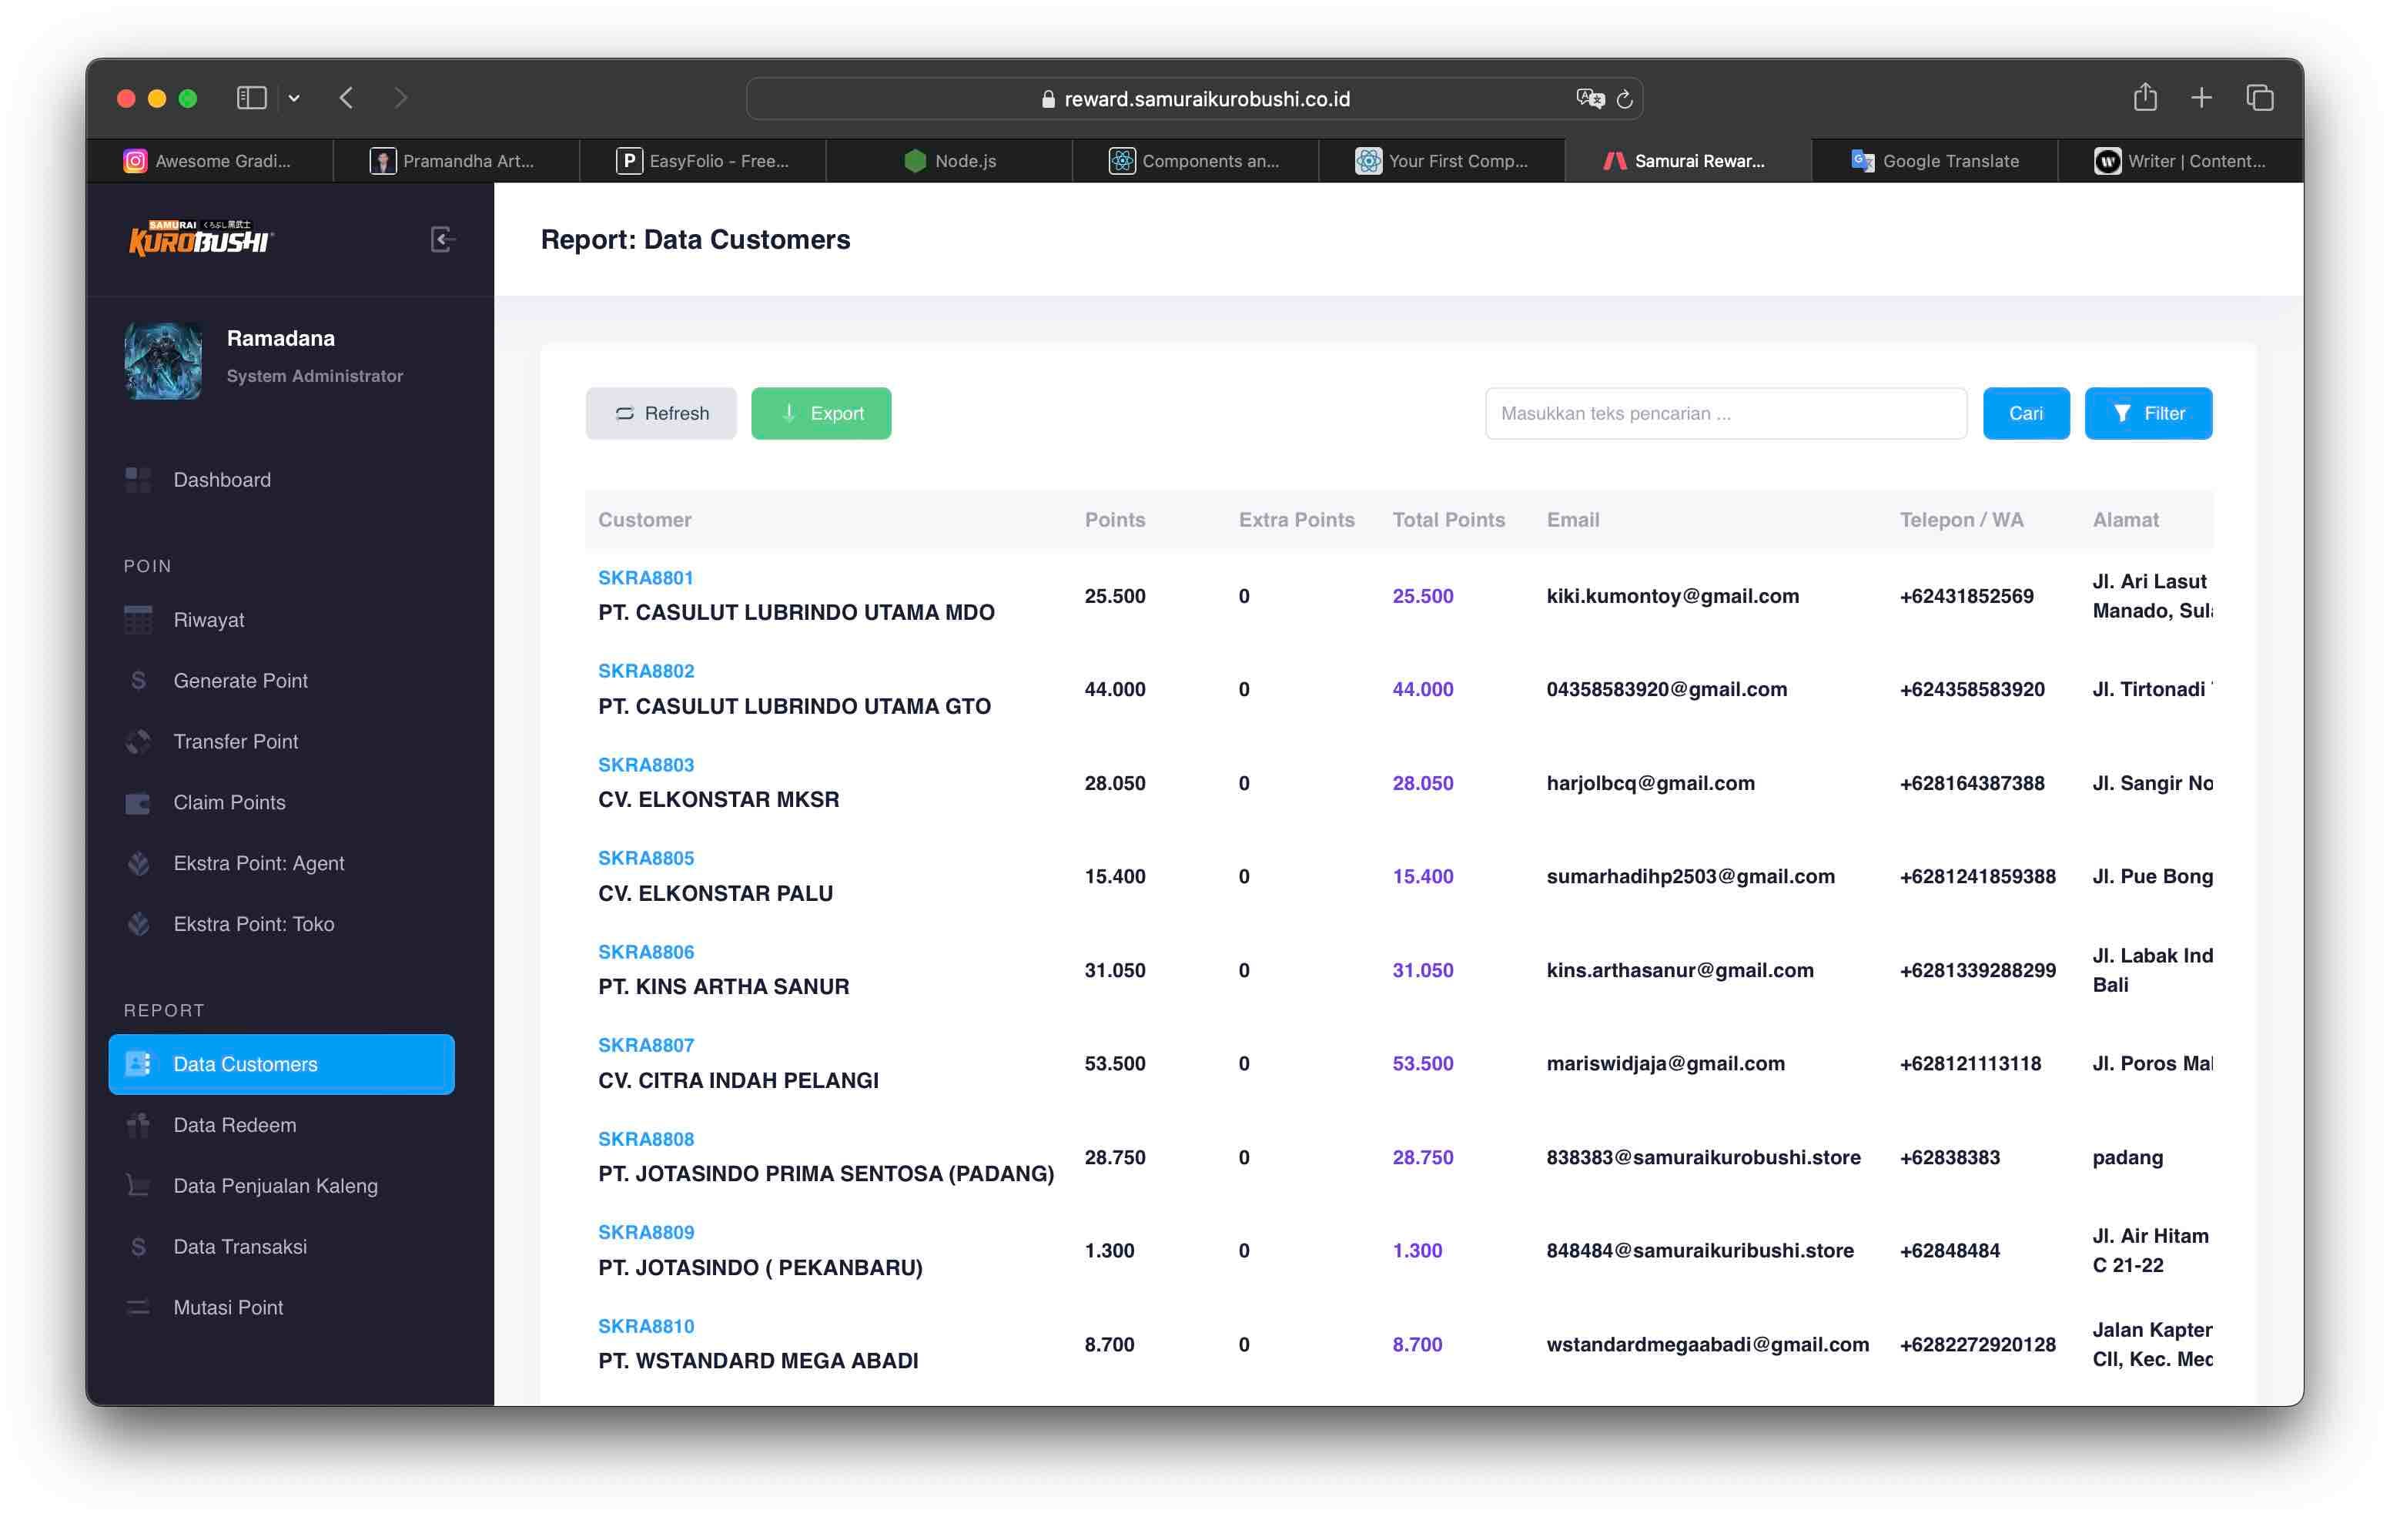Screen dimensions: 2390x1520
Task: Open customer link SKRA8808
Action: [646, 1139]
